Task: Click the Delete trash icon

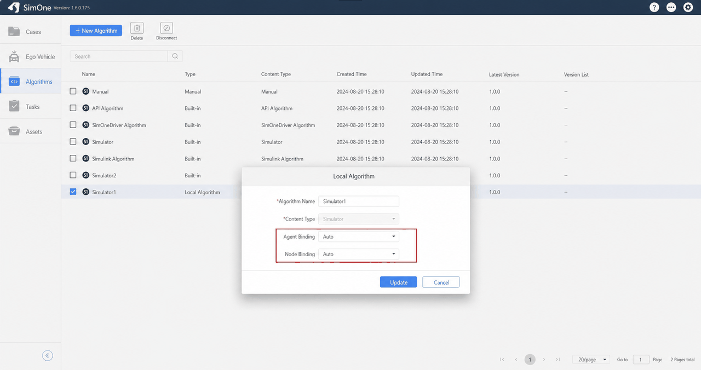Action: point(137,28)
